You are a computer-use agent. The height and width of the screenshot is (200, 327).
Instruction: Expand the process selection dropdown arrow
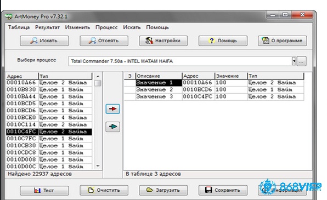tap(294, 61)
